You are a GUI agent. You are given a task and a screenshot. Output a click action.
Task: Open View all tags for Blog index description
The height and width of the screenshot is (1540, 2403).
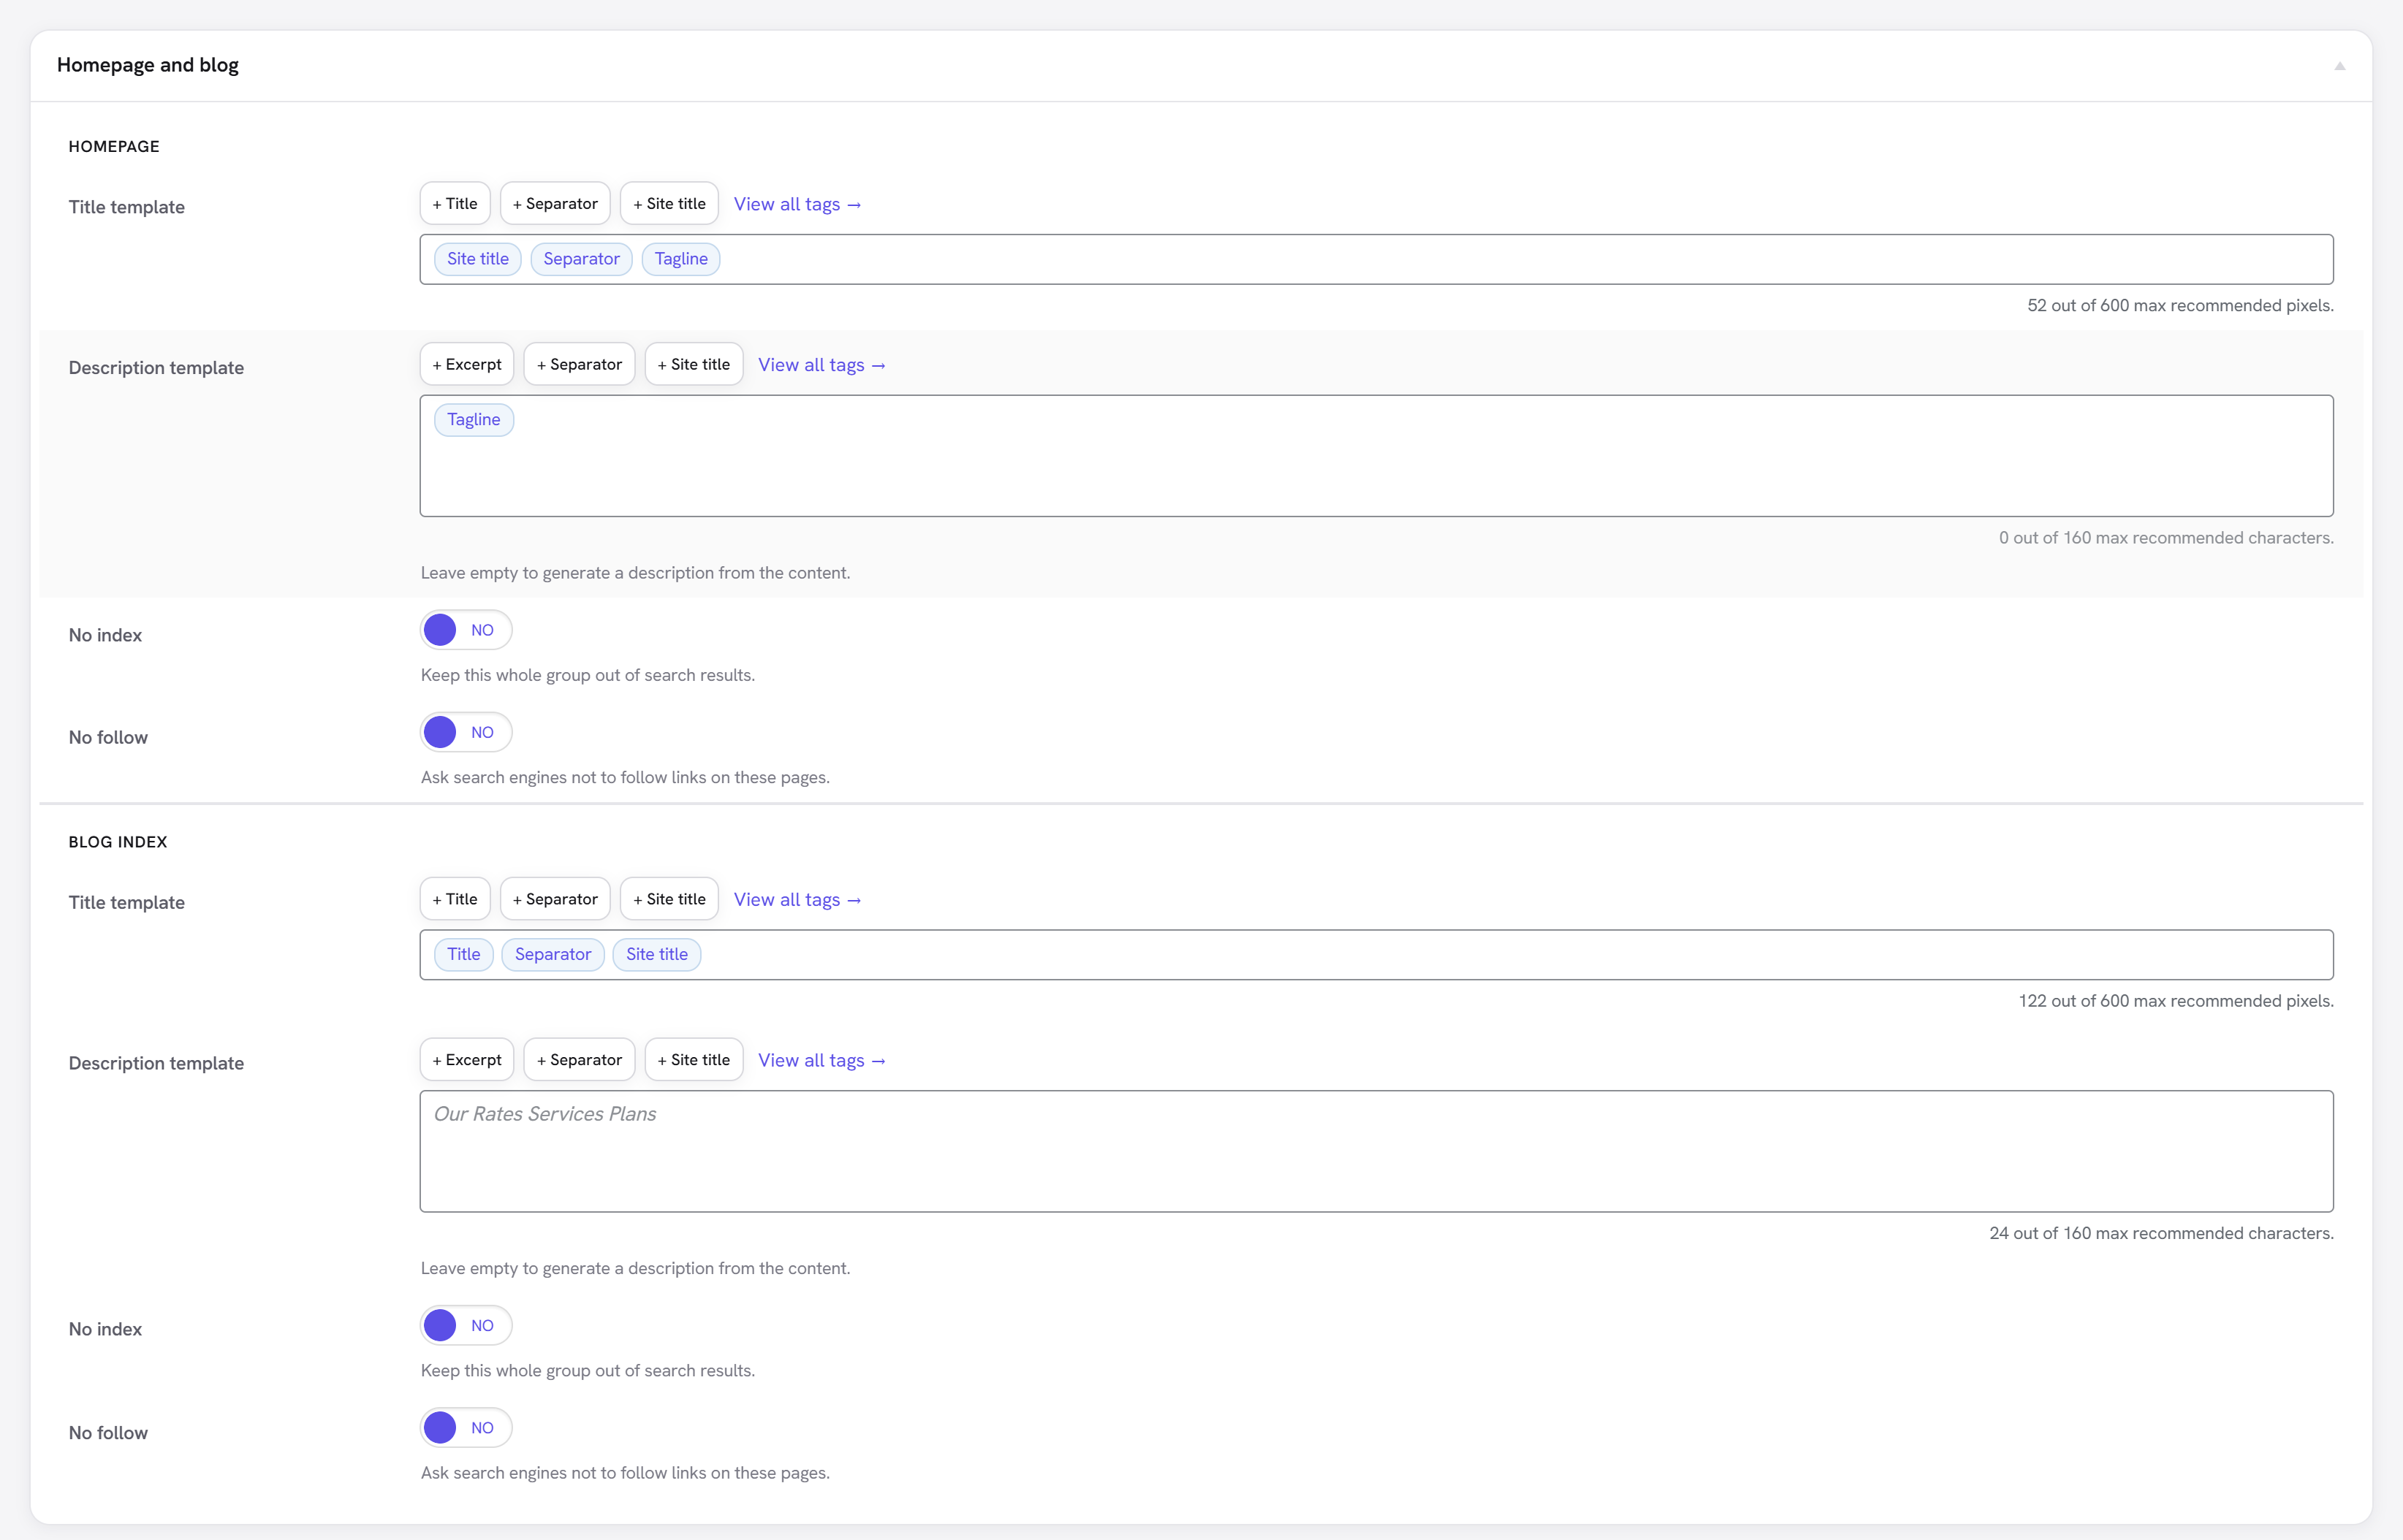(x=821, y=1060)
